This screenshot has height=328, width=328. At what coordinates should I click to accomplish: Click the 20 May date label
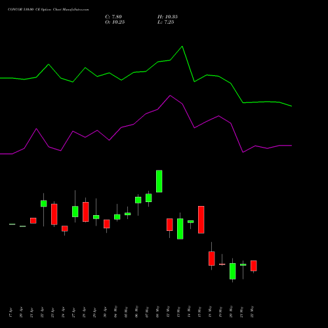pyautogui.click(x=231, y=312)
